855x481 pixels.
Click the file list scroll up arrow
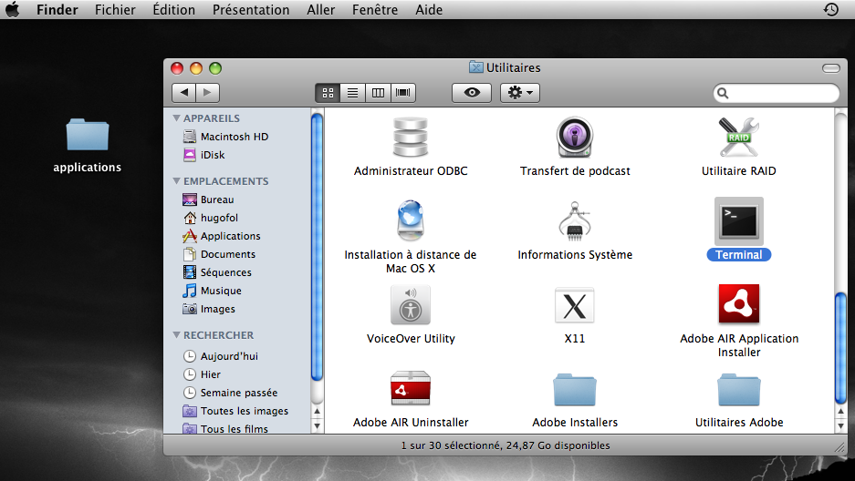[840, 412]
